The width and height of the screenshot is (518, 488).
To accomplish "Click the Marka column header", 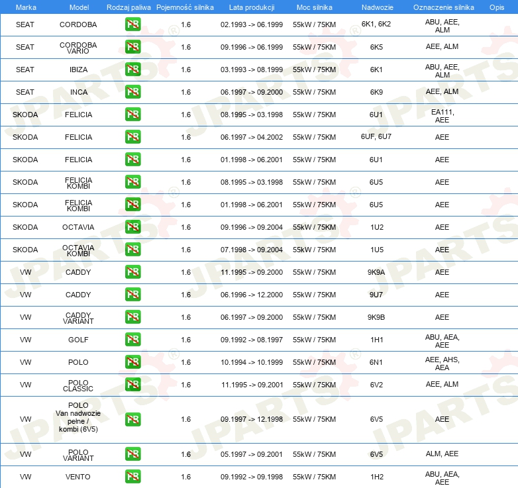I will (26, 7).
